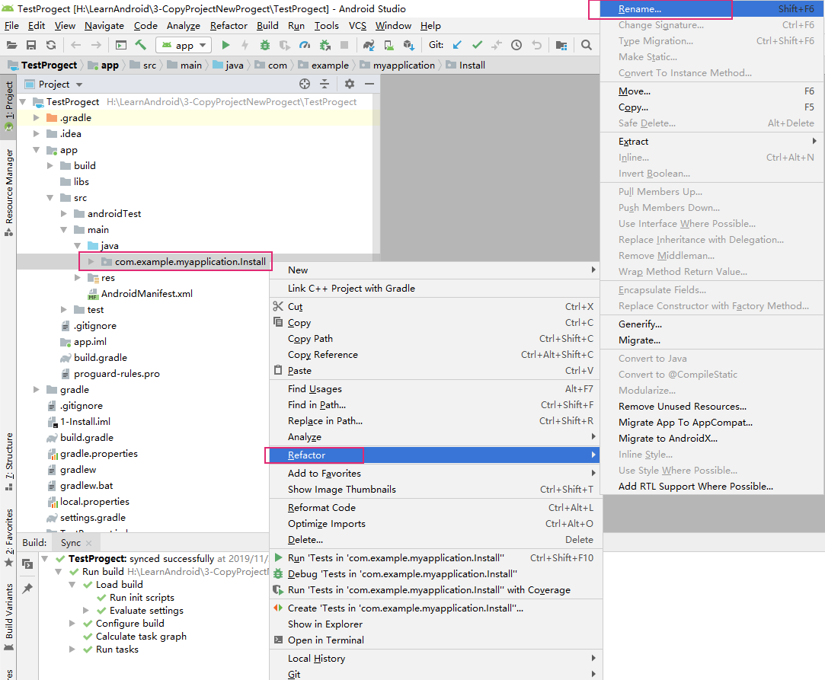Open the Resource Manager side tab

[x=8, y=193]
